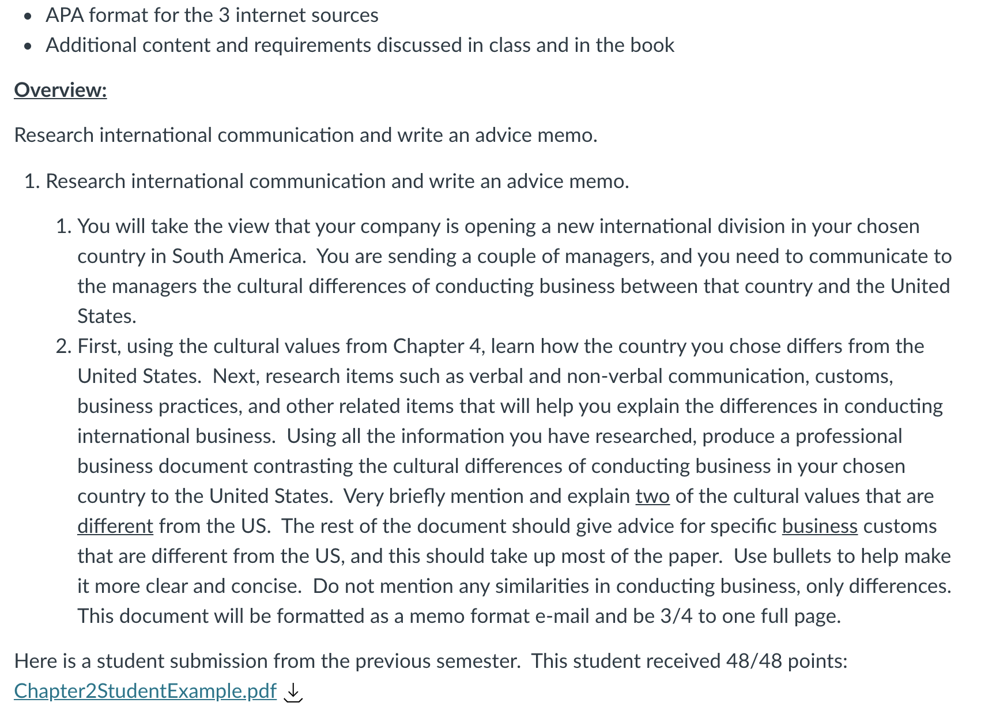Click the underlined word "business" before customs
The image size is (996, 714).
pyautogui.click(x=820, y=526)
